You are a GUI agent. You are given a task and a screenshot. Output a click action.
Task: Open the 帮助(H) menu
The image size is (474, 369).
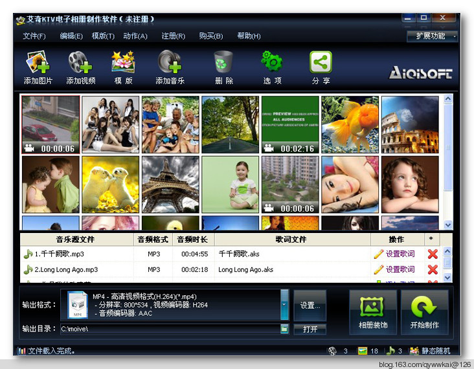[249, 36]
